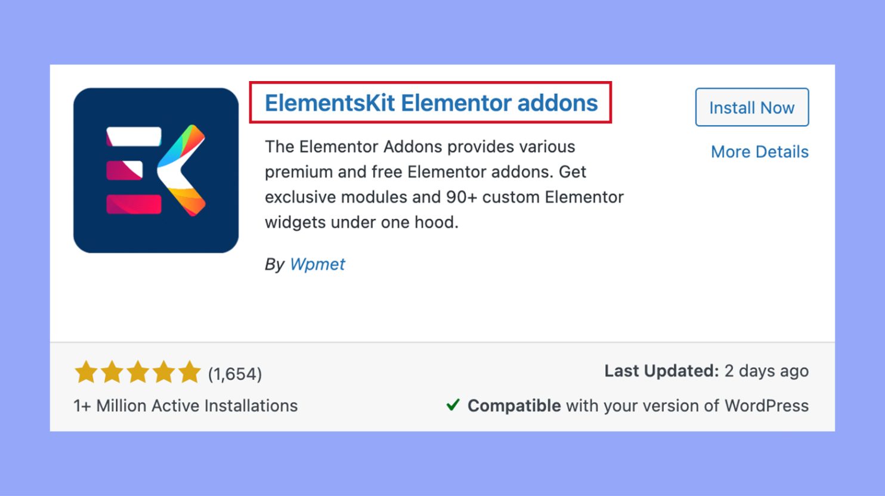Select the fifth gold rating star

pos(189,372)
